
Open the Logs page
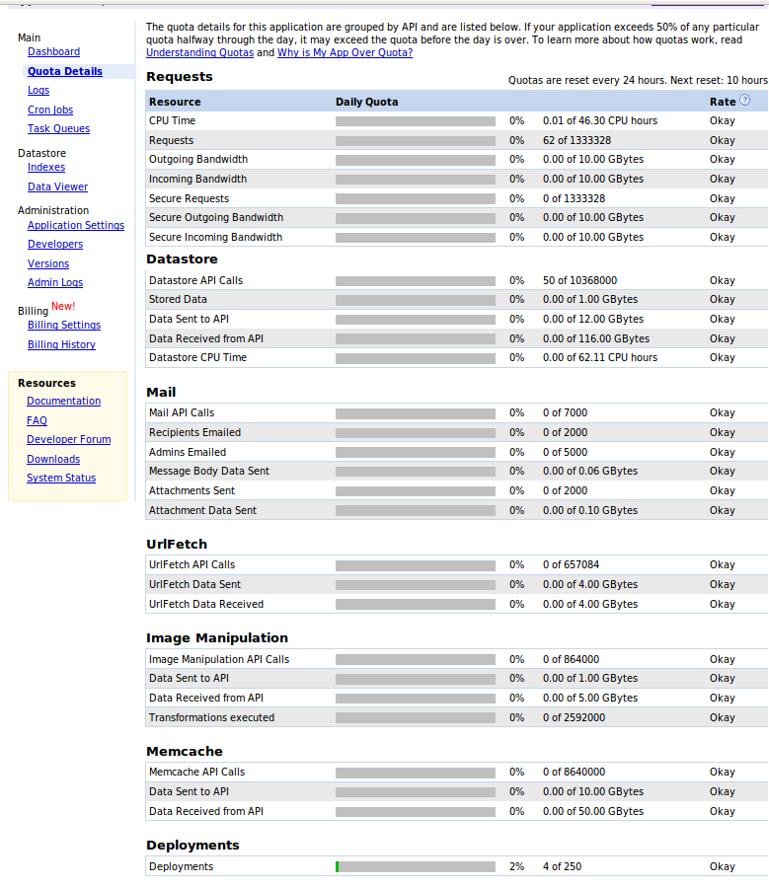[x=38, y=91]
